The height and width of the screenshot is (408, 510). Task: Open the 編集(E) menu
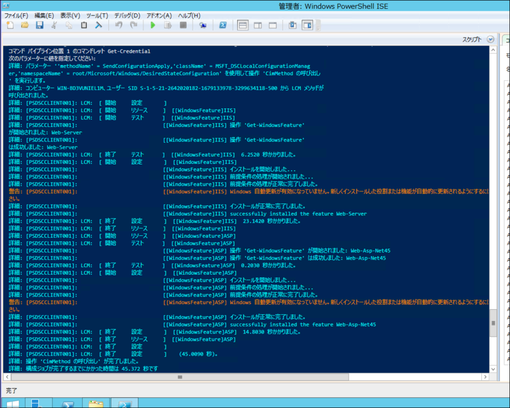pyautogui.click(x=44, y=15)
